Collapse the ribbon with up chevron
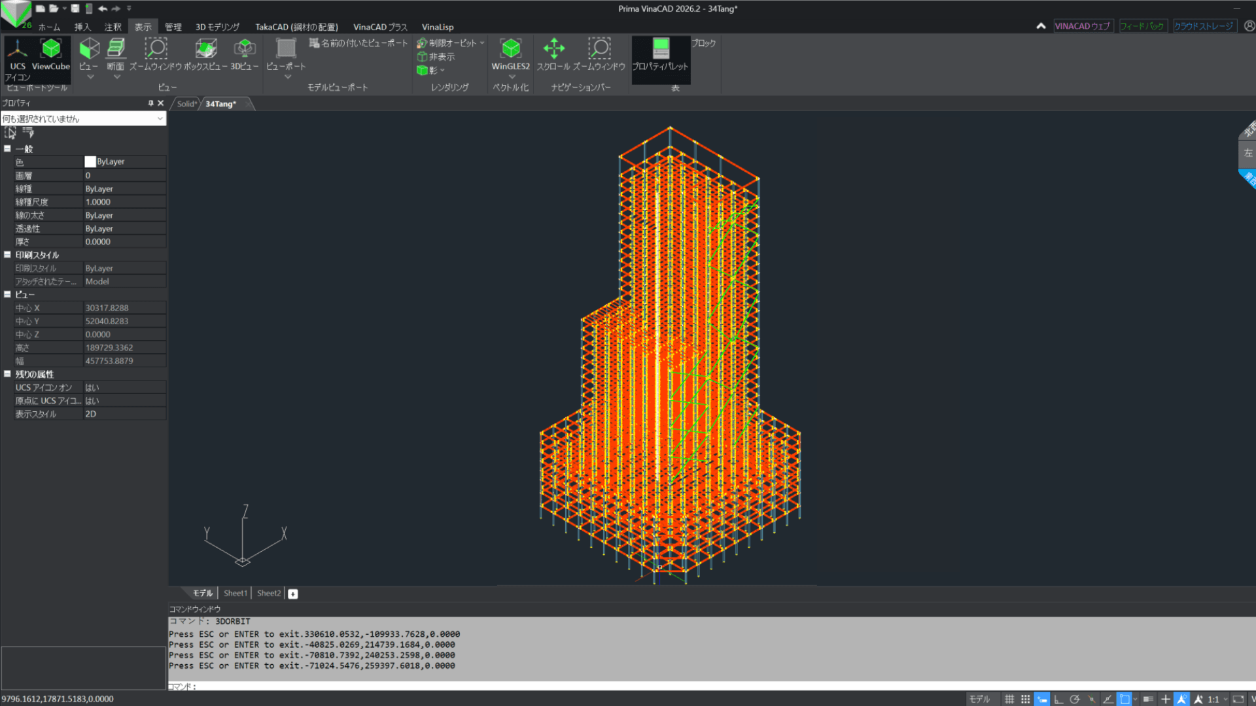Image resolution: width=1256 pixels, height=706 pixels. pyautogui.click(x=1041, y=26)
